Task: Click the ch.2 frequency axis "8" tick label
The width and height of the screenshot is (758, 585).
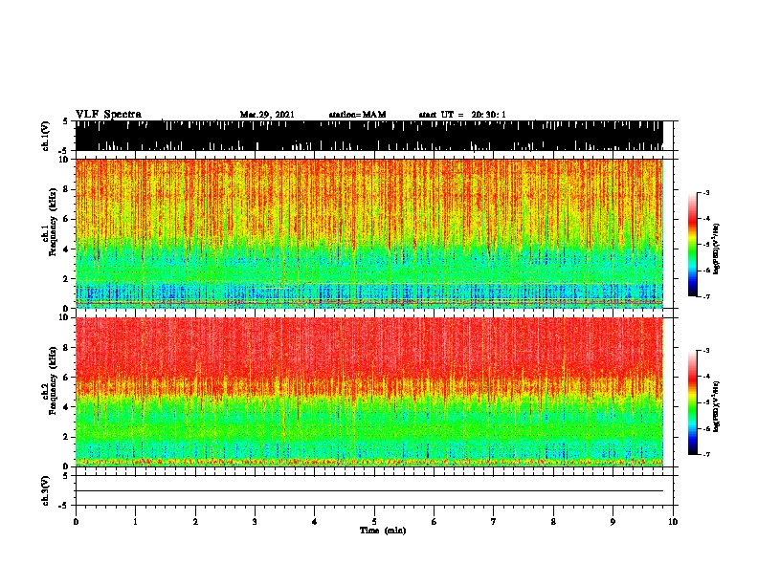Action: pos(67,347)
